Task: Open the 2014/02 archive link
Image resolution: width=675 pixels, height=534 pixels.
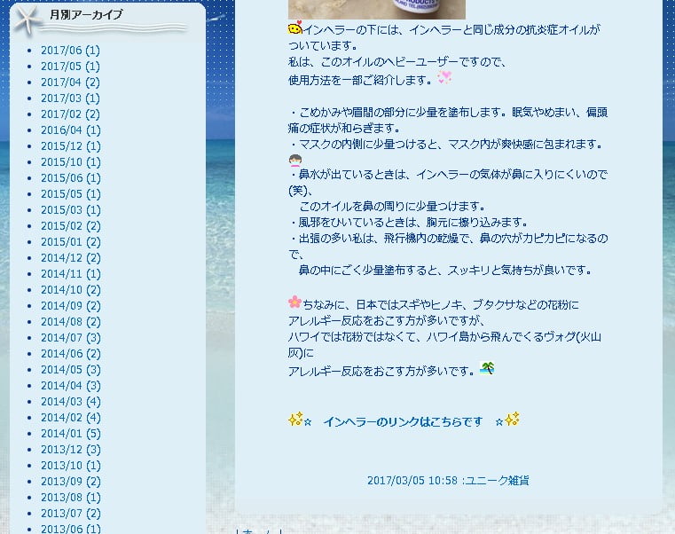Action: tap(71, 417)
